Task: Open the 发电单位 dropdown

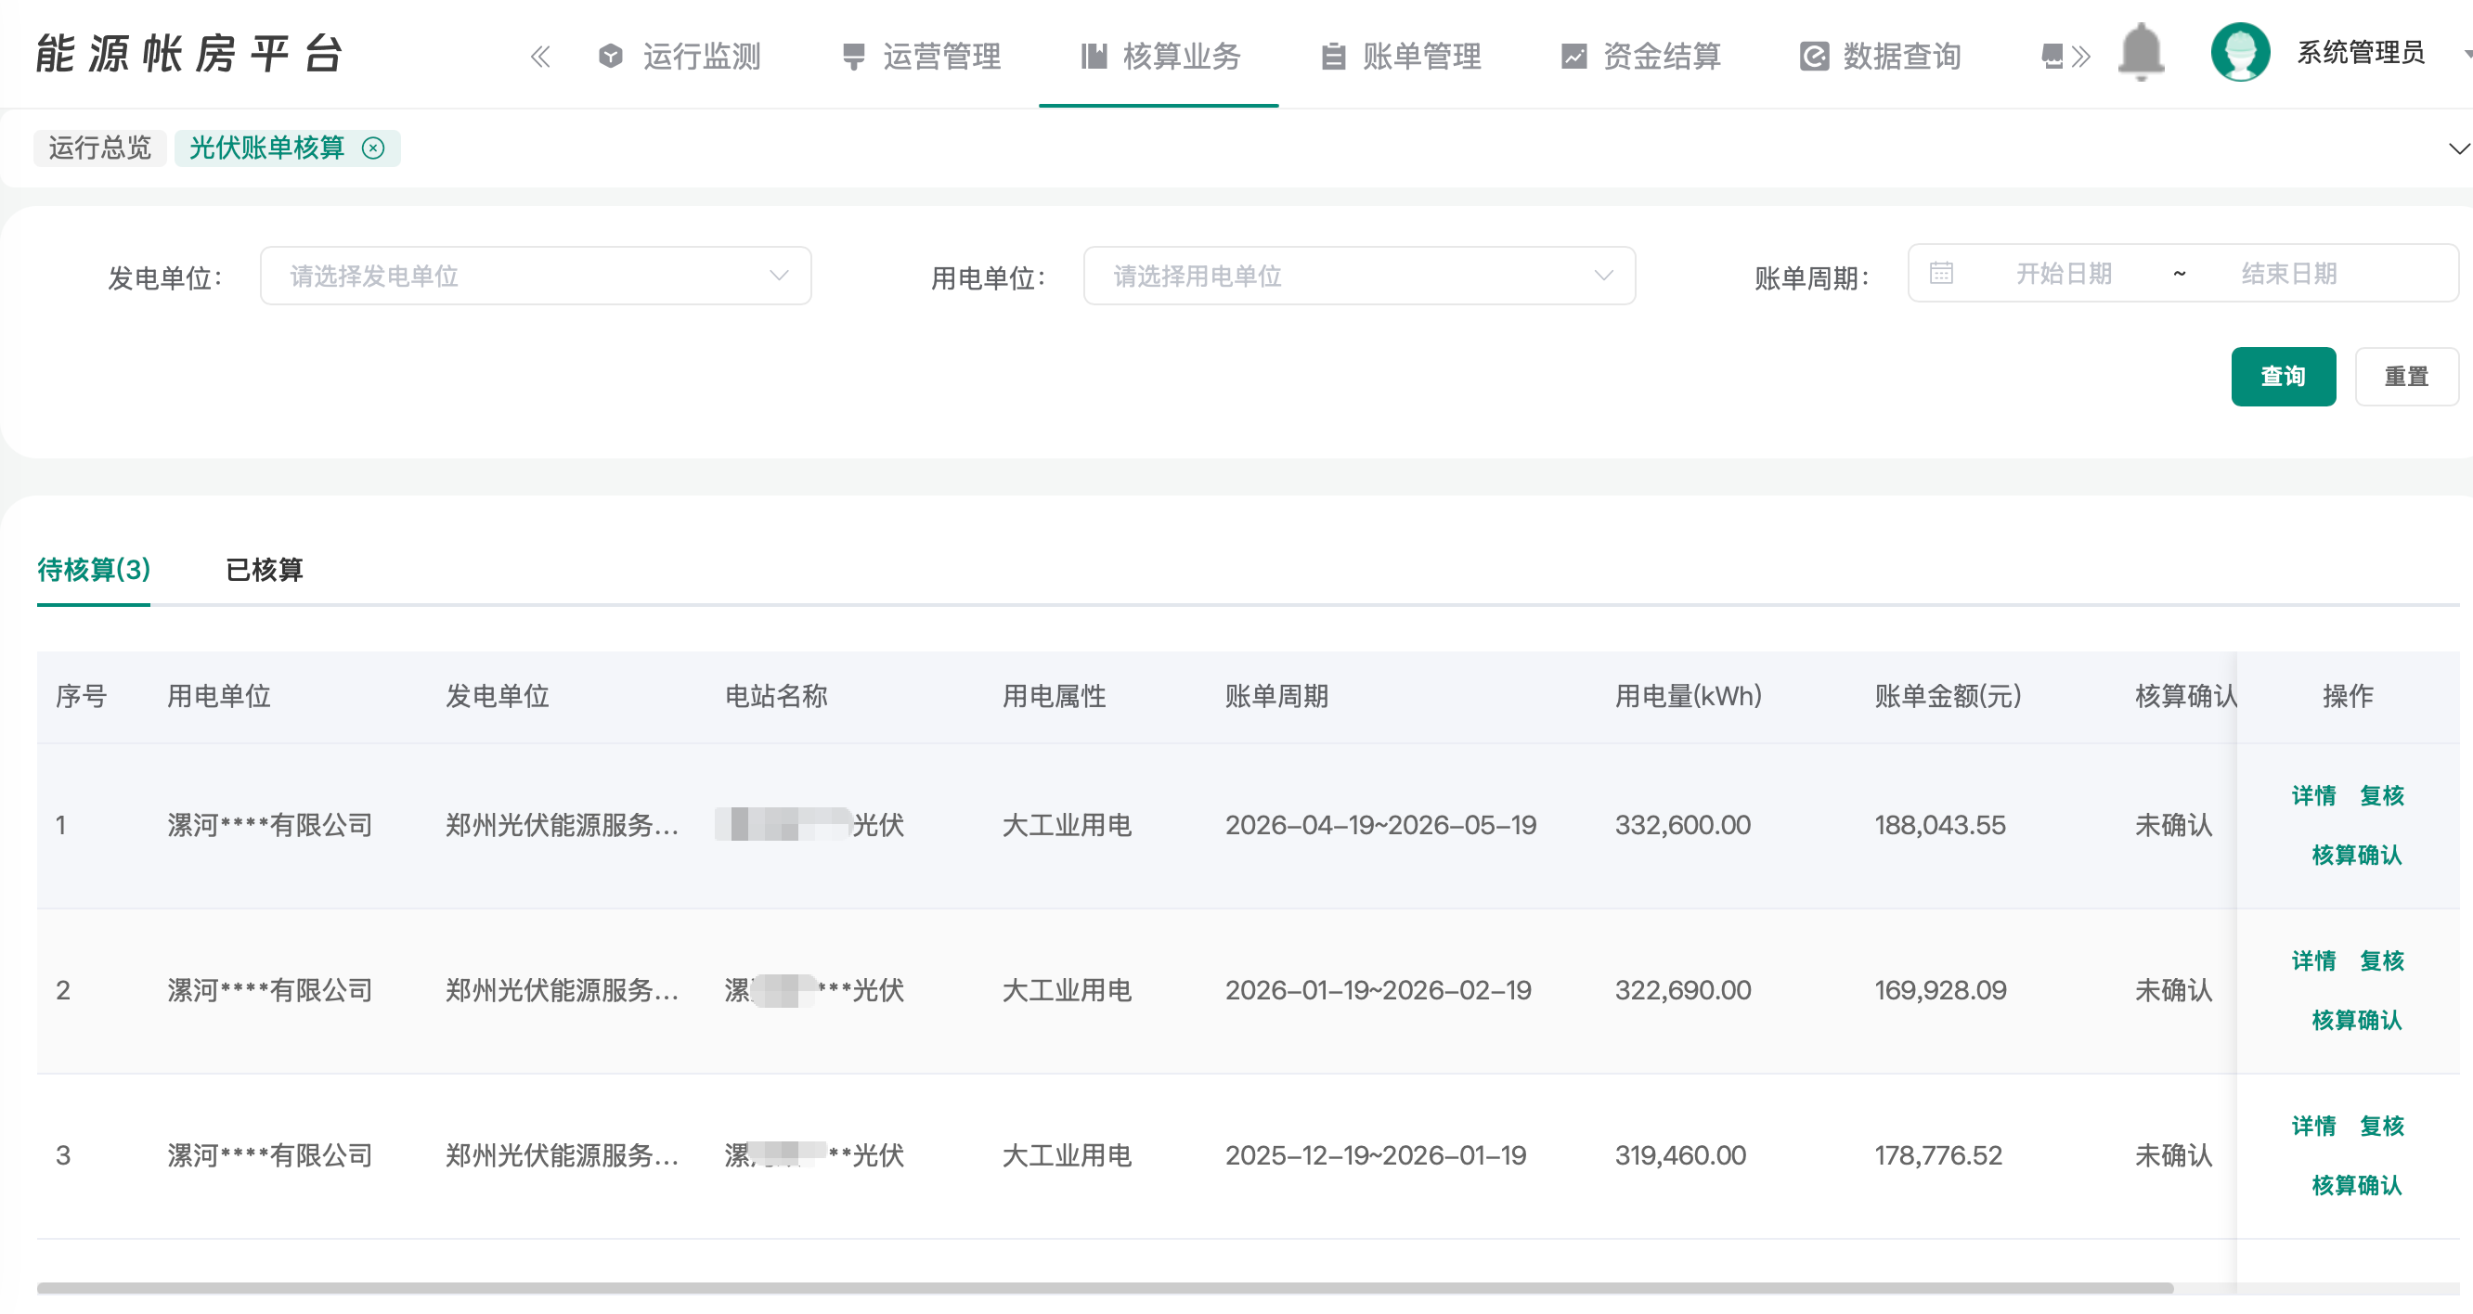Action: point(536,277)
